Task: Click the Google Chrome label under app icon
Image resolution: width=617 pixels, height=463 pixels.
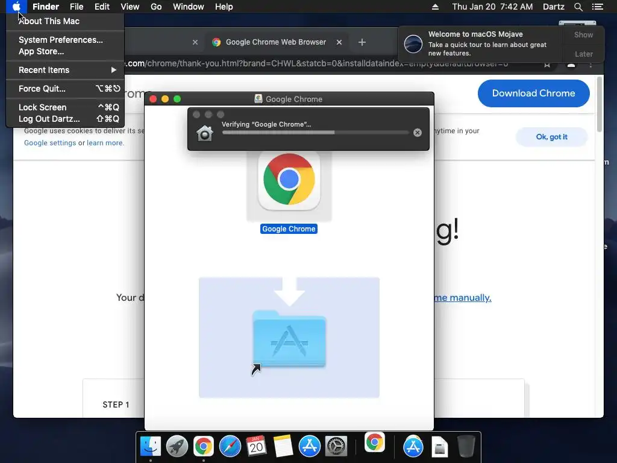Action: (289, 228)
